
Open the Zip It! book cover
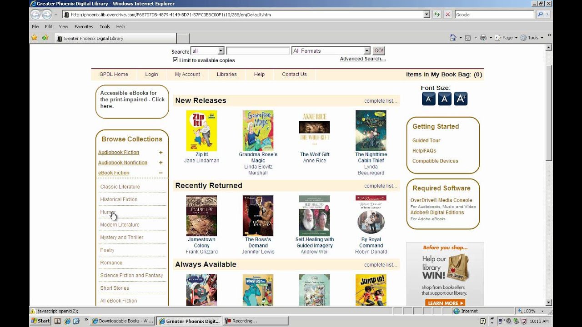[201, 131]
